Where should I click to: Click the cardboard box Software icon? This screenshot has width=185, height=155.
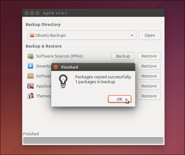point(30,76)
